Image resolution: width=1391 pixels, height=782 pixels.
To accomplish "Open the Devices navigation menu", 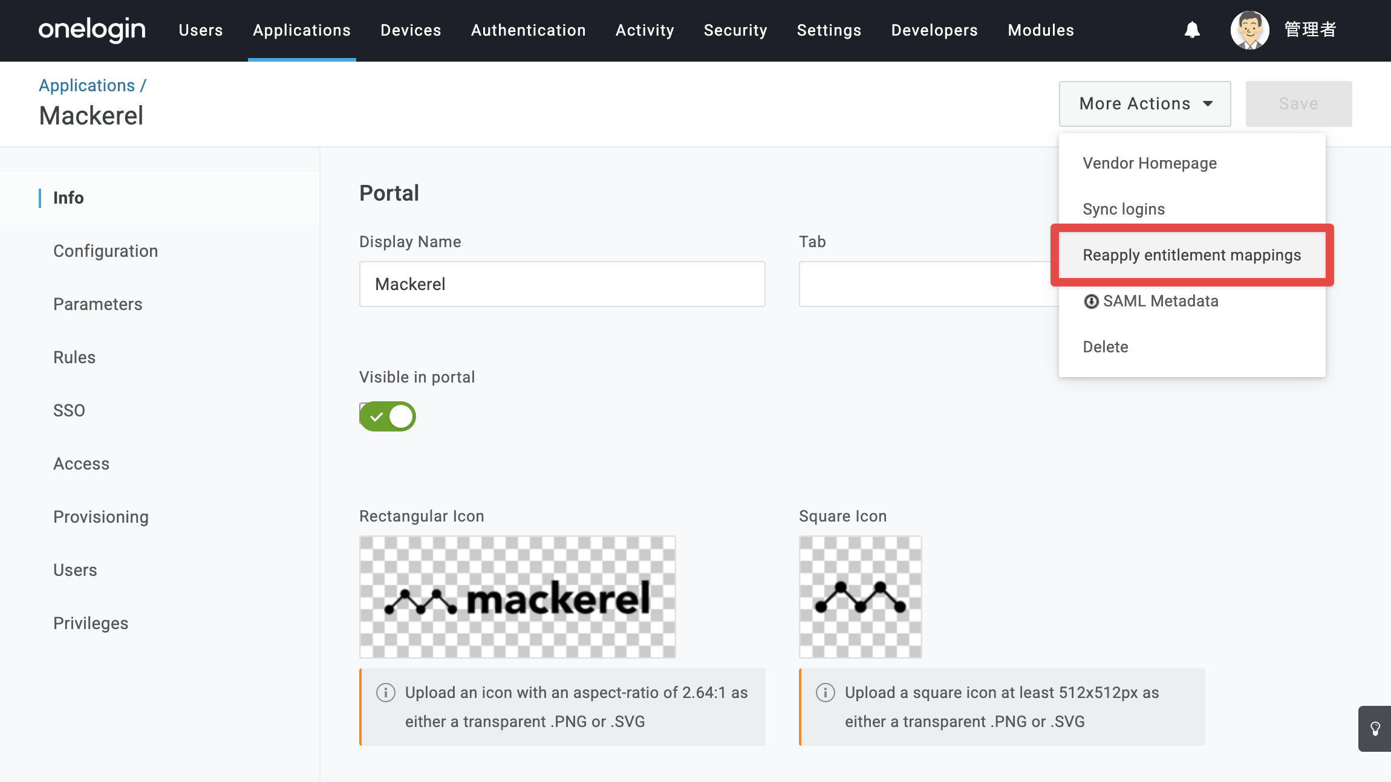I will tap(411, 30).
